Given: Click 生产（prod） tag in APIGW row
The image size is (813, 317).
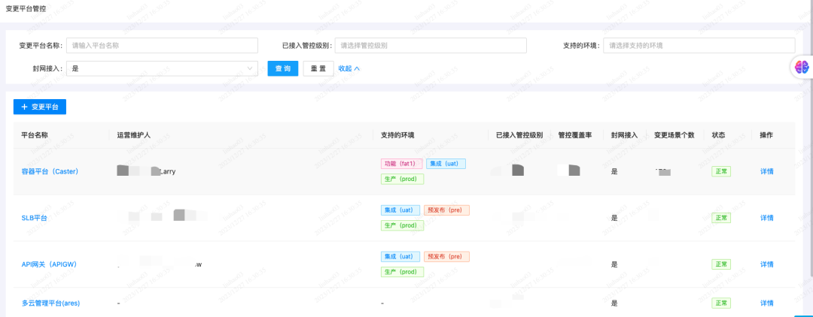Looking at the screenshot, I should (x=402, y=271).
